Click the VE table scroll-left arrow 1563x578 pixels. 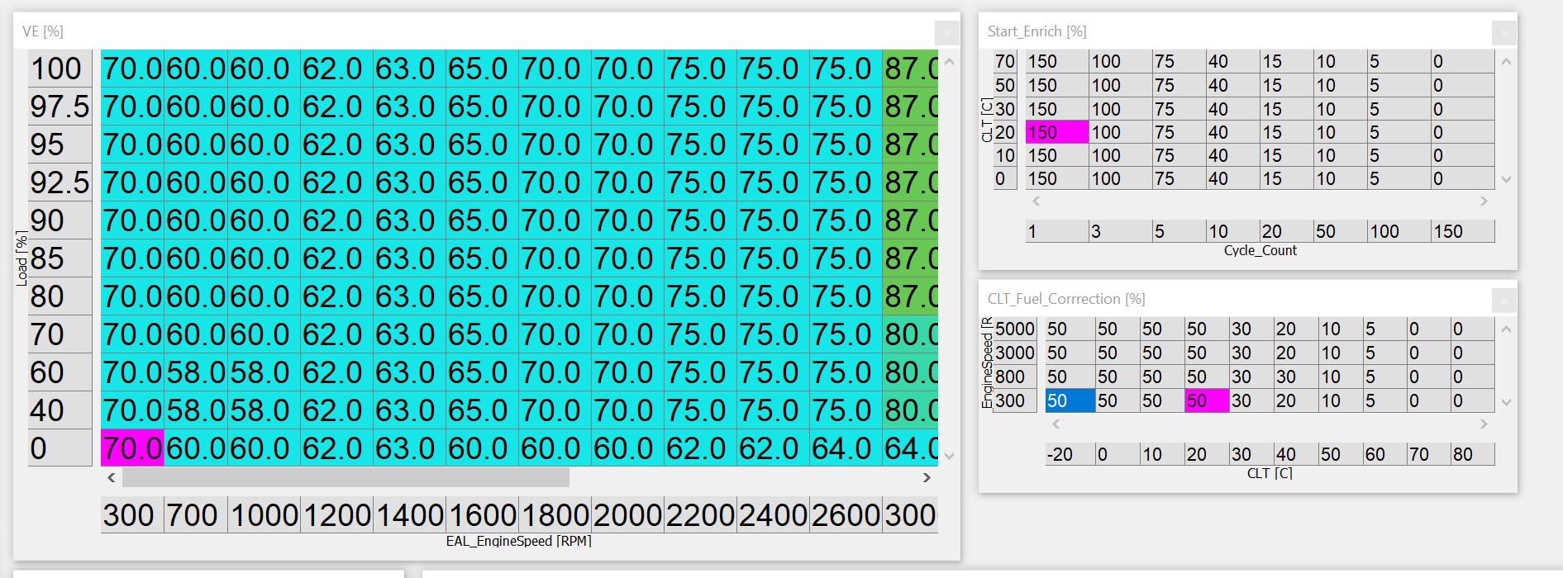tap(112, 477)
